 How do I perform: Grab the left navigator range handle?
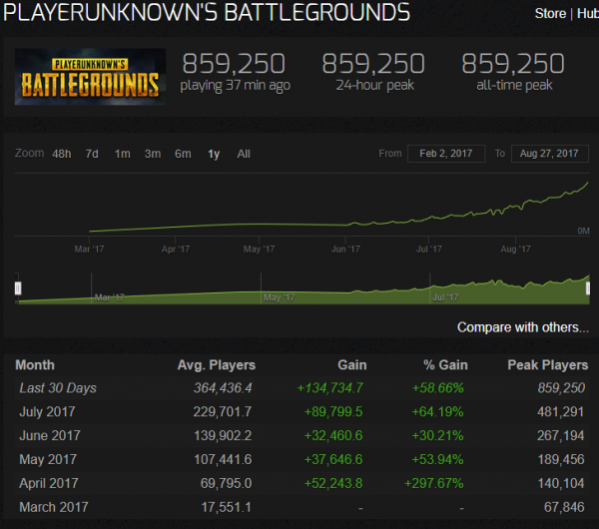click(18, 288)
